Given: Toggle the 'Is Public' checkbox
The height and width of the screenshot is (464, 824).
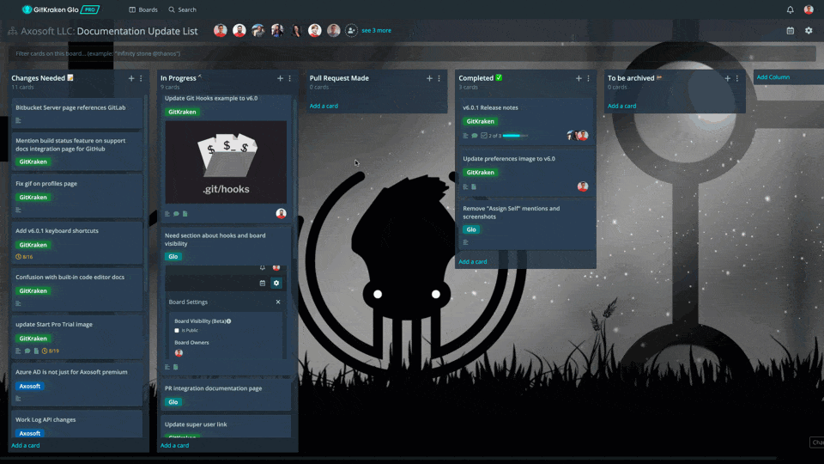Looking at the screenshot, I should tap(177, 330).
